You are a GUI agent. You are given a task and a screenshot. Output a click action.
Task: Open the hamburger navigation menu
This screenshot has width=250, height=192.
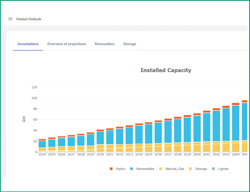click(x=10, y=19)
